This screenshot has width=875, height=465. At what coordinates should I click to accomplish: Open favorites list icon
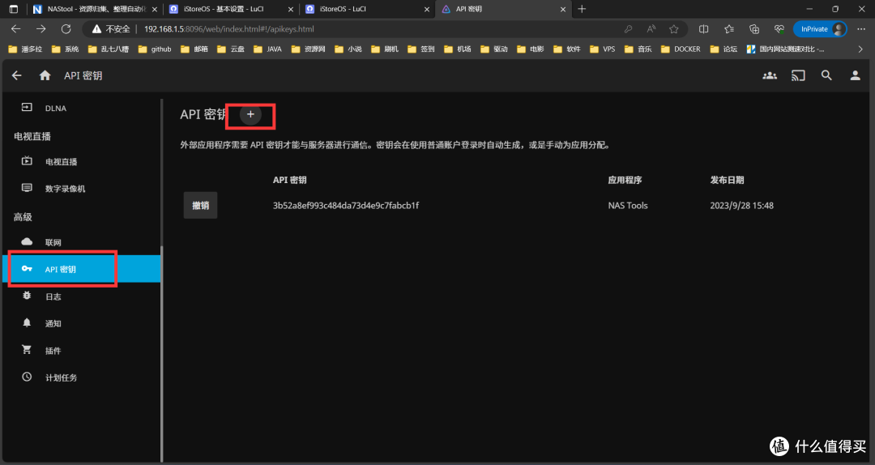click(729, 29)
